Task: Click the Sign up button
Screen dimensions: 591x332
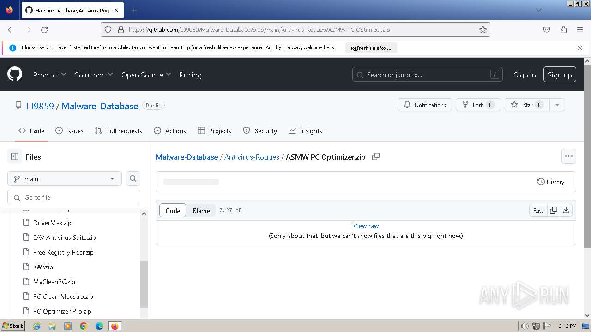Action: click(560, 75)
